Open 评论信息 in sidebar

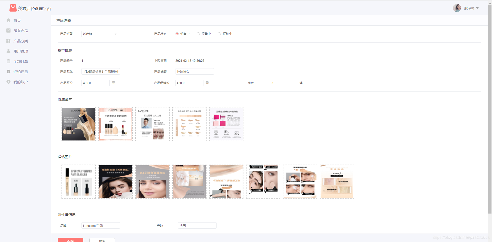(21, 72)
